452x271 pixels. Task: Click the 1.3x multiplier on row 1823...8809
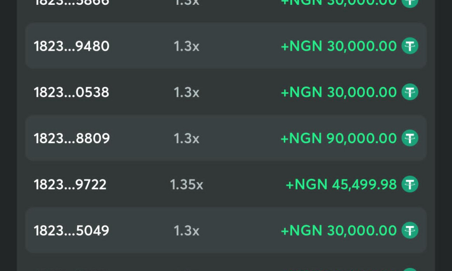(x=187, y=138)
